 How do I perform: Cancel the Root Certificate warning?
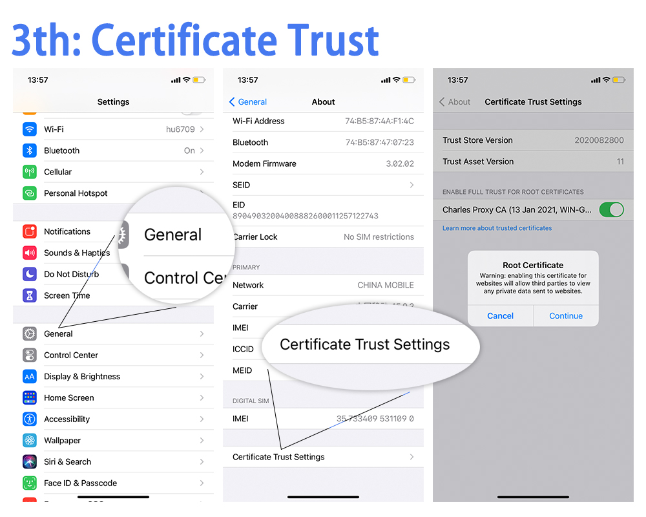click(x=500, y=316)
